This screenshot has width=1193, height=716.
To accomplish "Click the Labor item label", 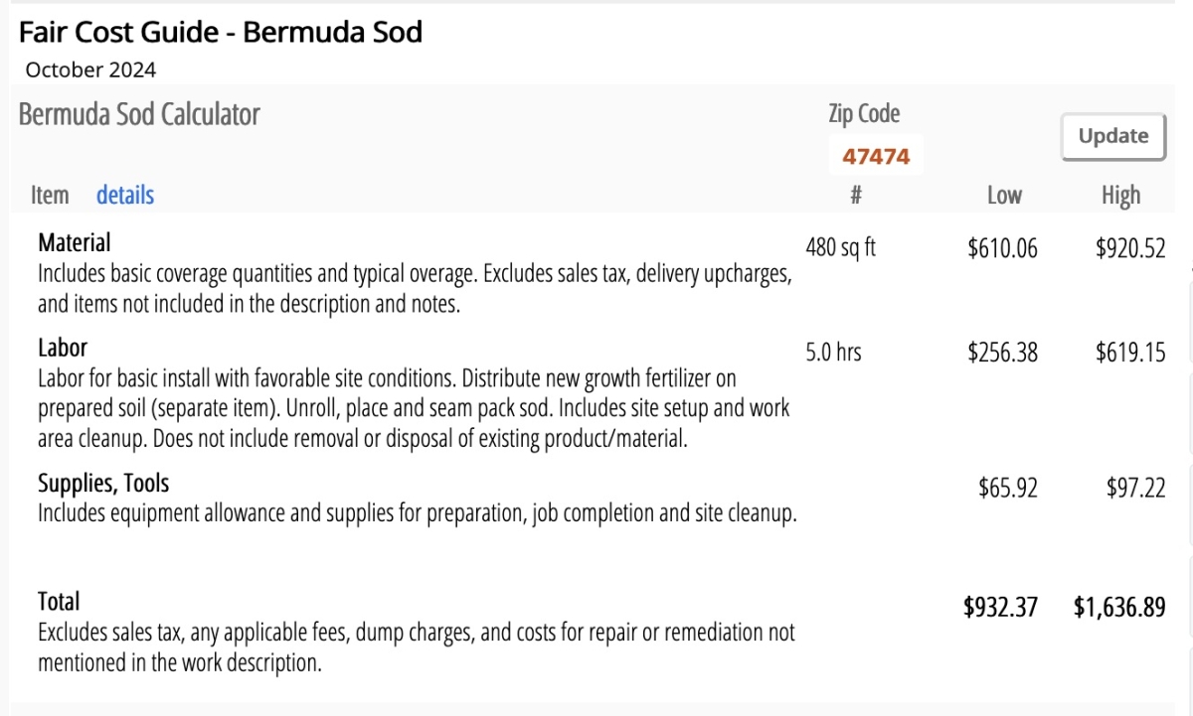I will point(63,348).
